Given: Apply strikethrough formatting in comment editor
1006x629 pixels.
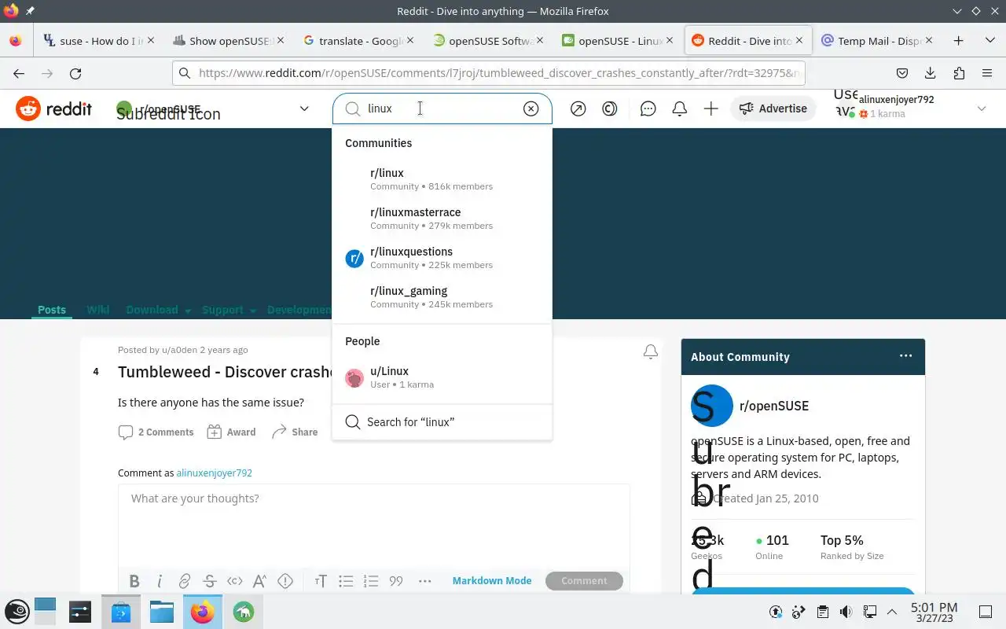Looking at the screenshot, I should click(x=210, y=581).
